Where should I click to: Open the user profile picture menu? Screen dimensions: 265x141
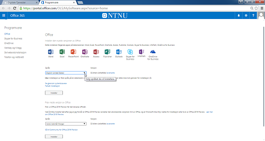point(261,15)
